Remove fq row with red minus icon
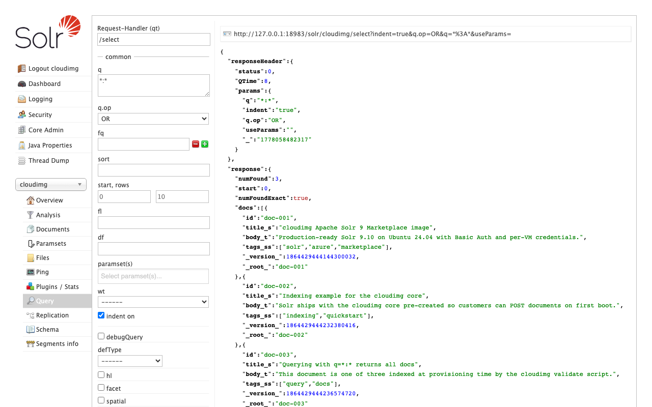This screenshot has height=407, width=652. [196, 144]
